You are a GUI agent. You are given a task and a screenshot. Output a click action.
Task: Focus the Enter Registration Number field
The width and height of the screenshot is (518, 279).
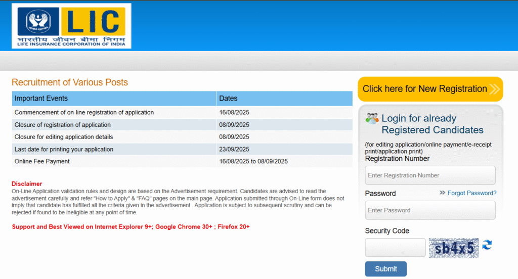point(430,175)
